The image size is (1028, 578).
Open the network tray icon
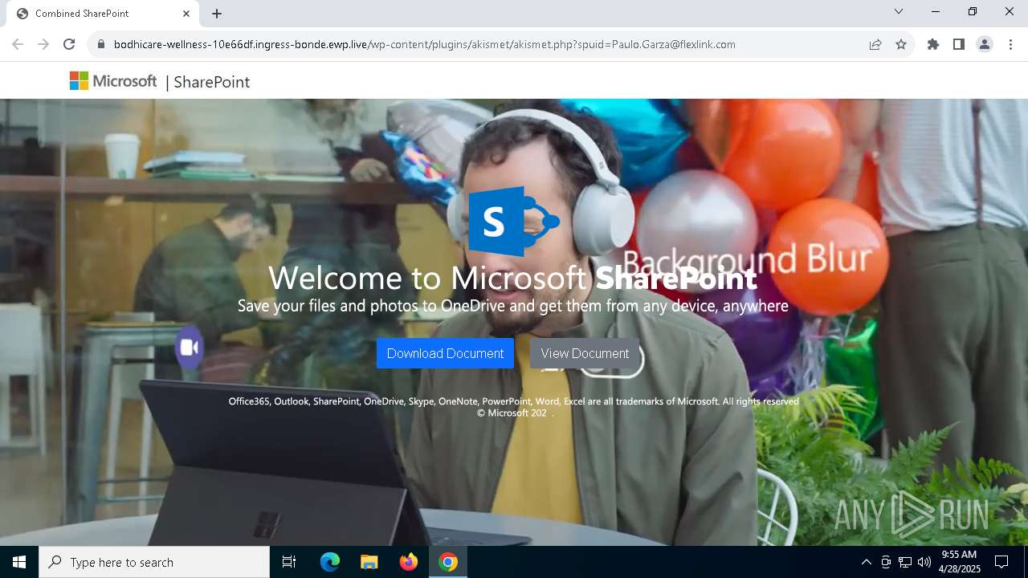(905, 562)
